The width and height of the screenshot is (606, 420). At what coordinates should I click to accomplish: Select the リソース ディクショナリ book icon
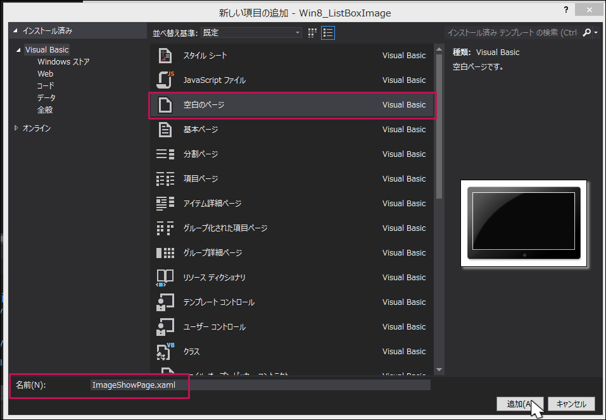[165, 278]
